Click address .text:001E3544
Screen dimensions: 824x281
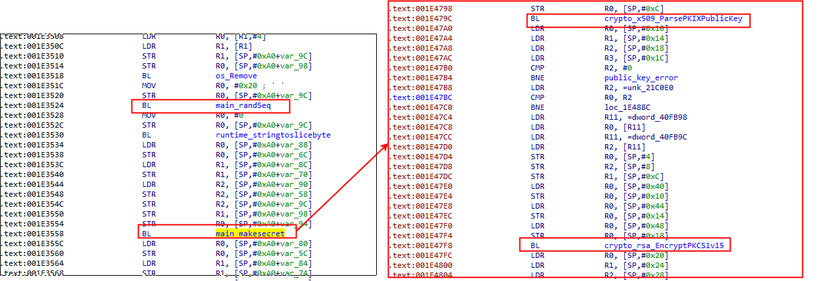[x=33, y=184]
